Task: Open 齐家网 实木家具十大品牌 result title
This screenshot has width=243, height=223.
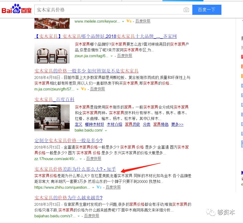Action: point(105,36)
